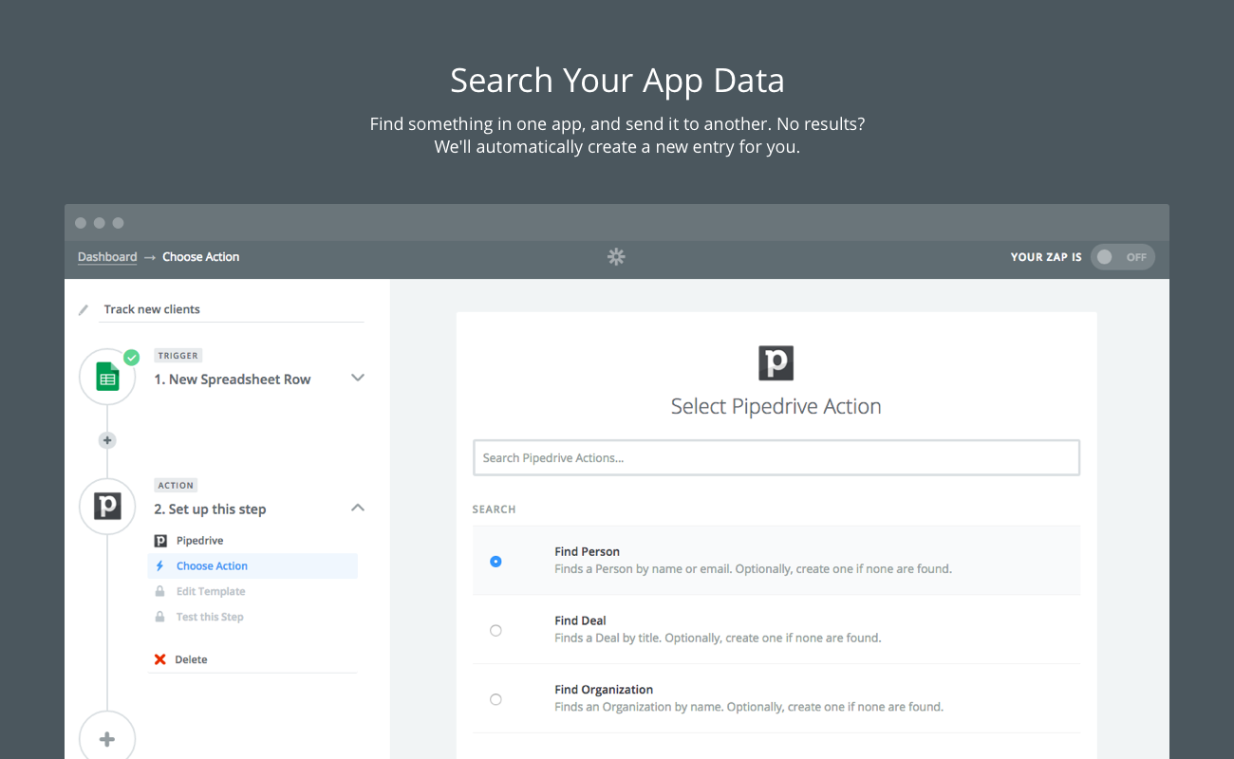This screenshot has height=759, width=1234.
Task: Click the Track new clients name field
Action: point(232,309)
